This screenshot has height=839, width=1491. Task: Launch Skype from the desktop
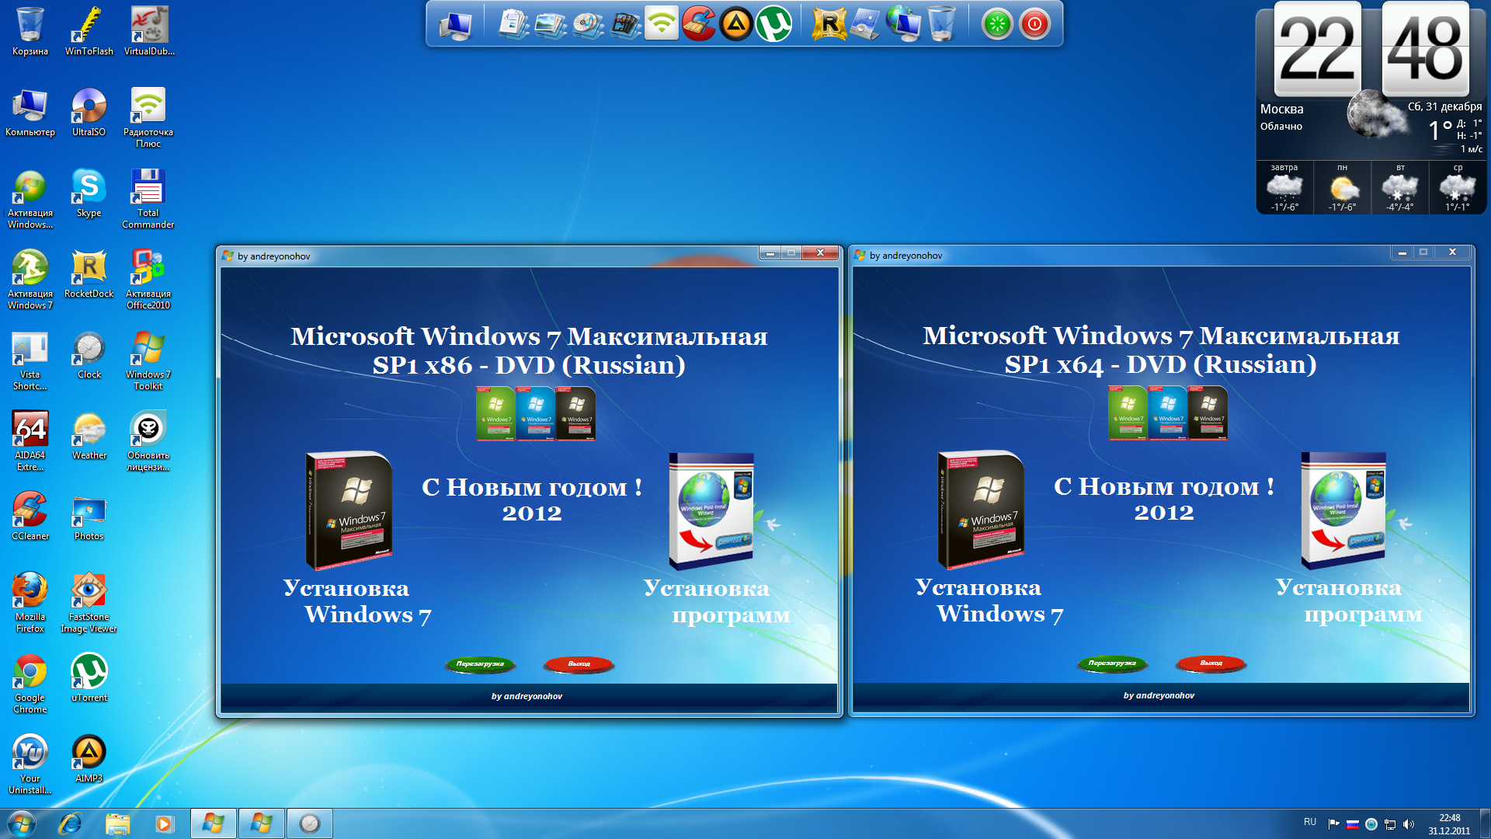tap(89, 193)
